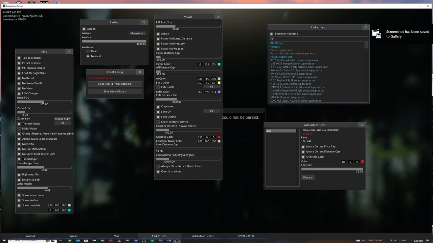Select Power supply unit from search results
This screenshot has height=243, width=433.
281,57
